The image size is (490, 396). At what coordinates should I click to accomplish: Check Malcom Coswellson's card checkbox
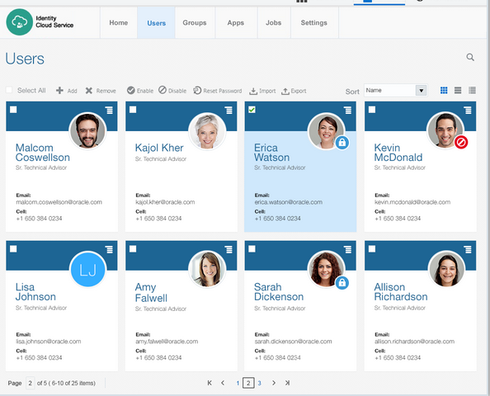[x=13, y=110]
